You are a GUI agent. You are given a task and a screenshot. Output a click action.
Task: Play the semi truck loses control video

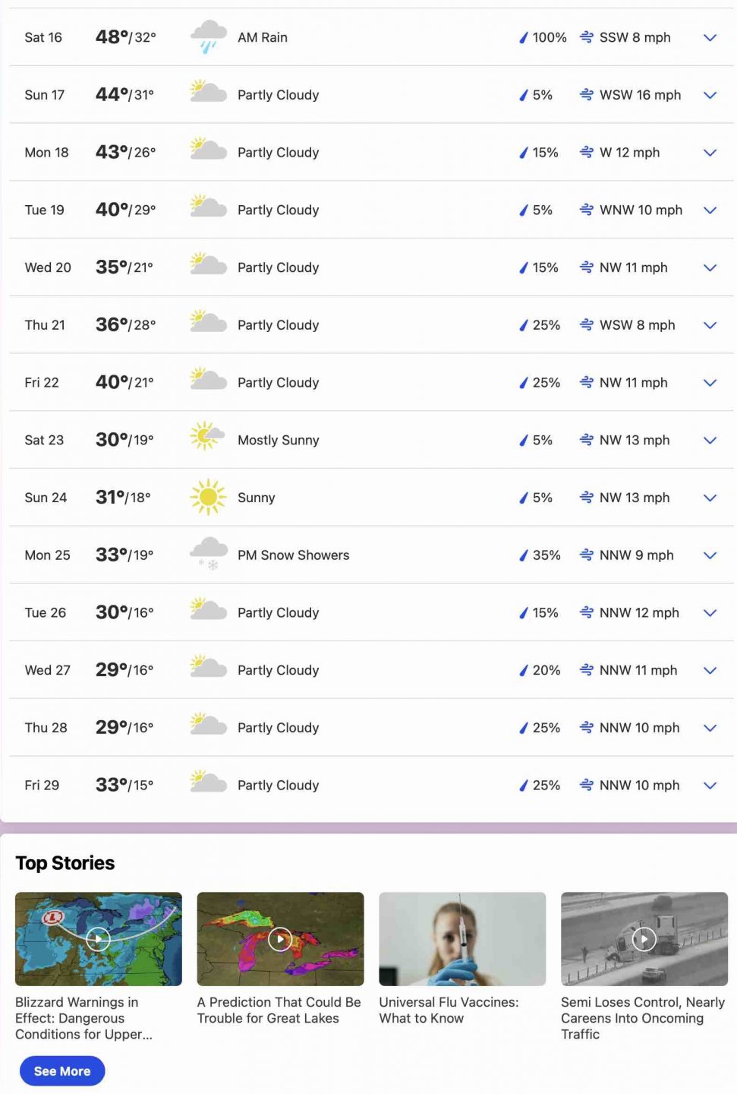pos(644,939)
